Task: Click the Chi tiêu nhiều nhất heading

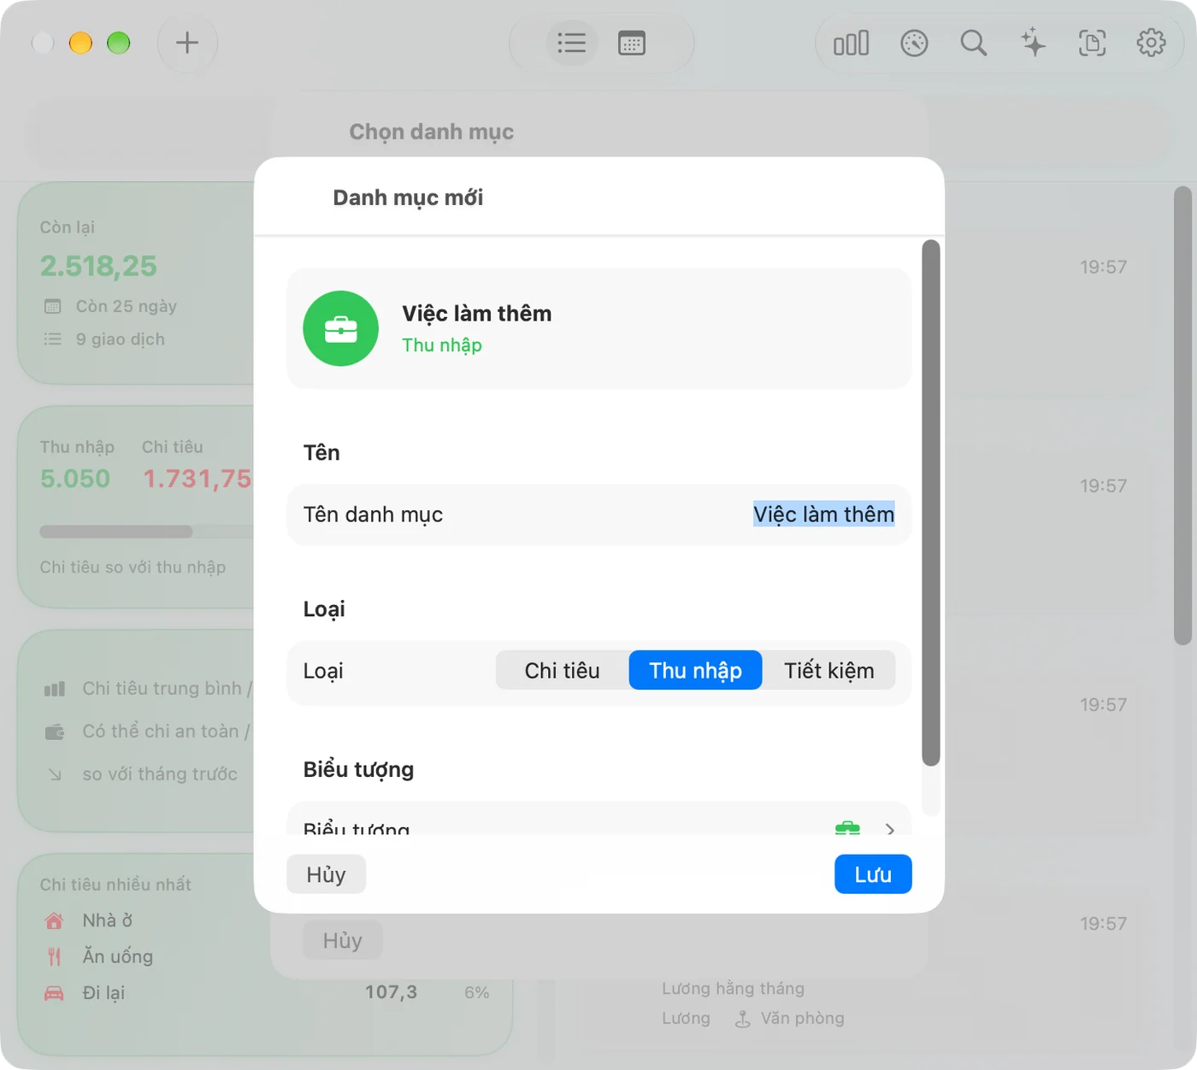Action: point(115,885)
